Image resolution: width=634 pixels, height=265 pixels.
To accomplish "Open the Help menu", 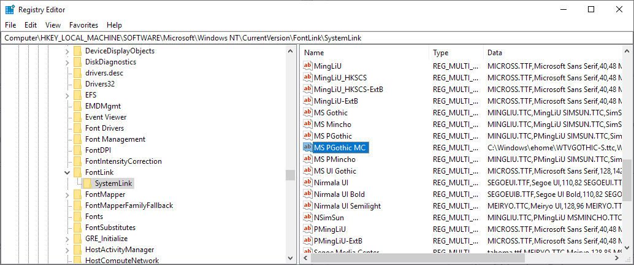I will [115, 25].
